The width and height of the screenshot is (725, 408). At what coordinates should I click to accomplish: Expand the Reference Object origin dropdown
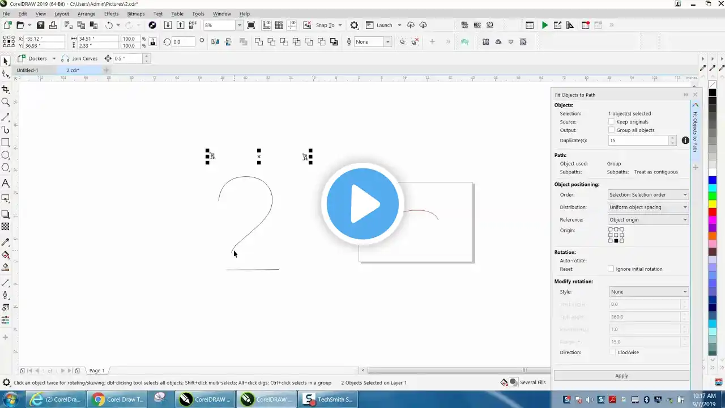click(648, 220)
